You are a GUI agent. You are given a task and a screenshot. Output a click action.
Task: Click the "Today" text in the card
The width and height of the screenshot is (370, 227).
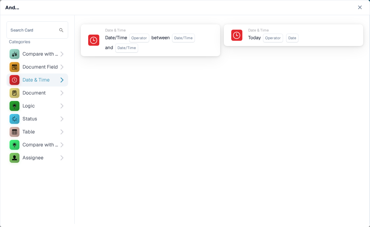click(x=254, y=38)
